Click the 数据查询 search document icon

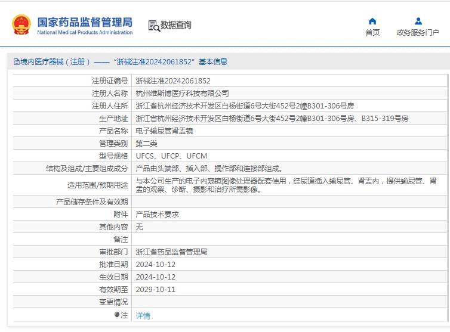click(x=154, y=26)
